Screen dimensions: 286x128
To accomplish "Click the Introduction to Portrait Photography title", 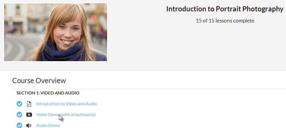I will (x=224, y=9).
